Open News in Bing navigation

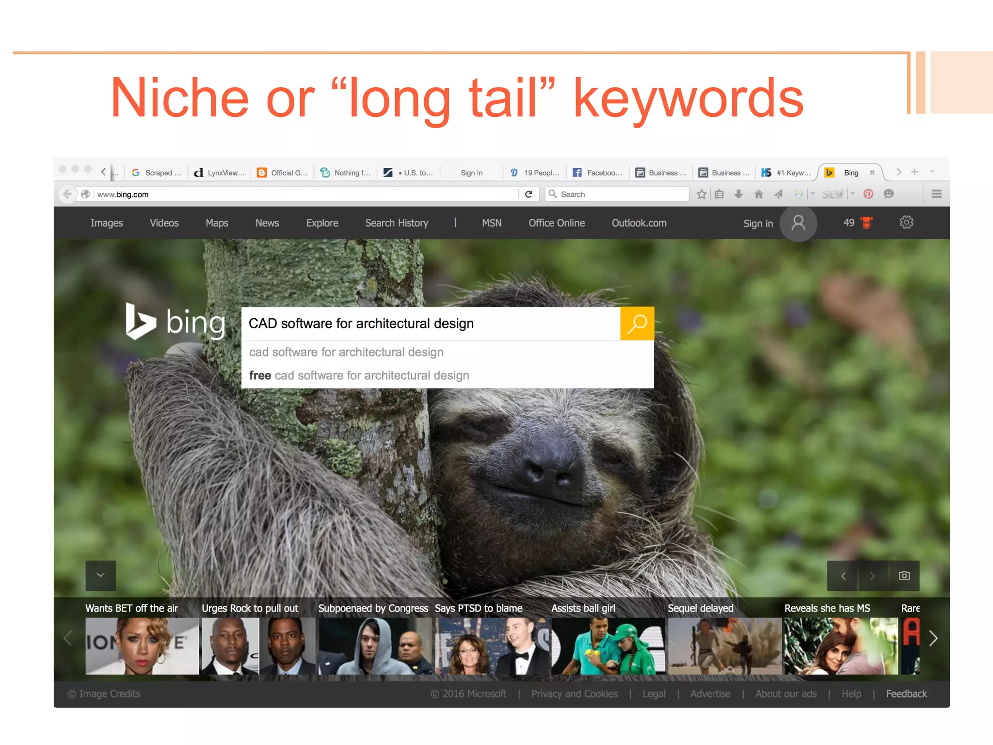click(x=267, y=223)
